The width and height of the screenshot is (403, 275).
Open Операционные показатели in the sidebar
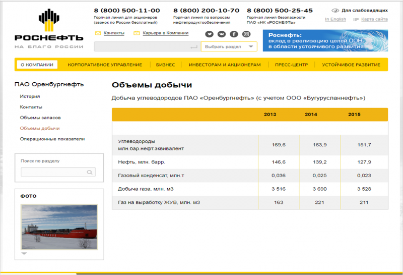pos(52,139)
